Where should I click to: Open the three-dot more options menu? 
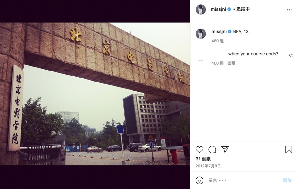coord(289,10)
